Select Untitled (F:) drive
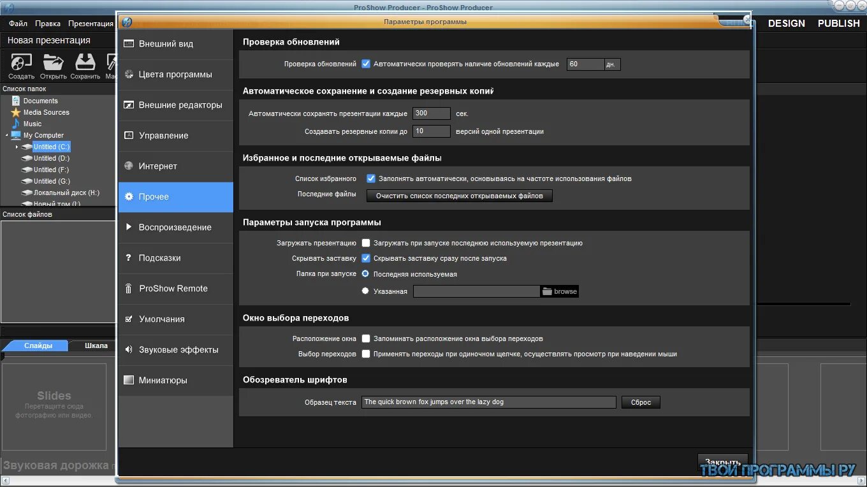This screenshot has height=487, width=867. tap(51, 170)
